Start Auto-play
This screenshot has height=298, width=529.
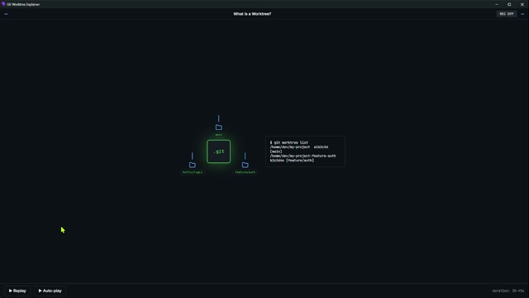click(50, 291)
